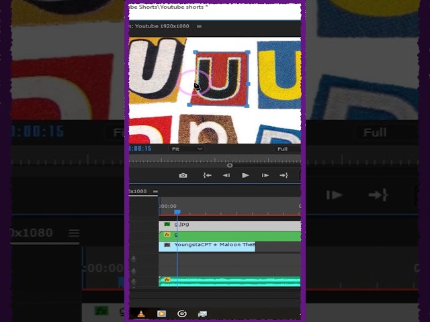Screen dimensions: 430x322
Task: Click the blue 00:00:15 timecode in Program Monitor
Action: [x=140, y=148]
